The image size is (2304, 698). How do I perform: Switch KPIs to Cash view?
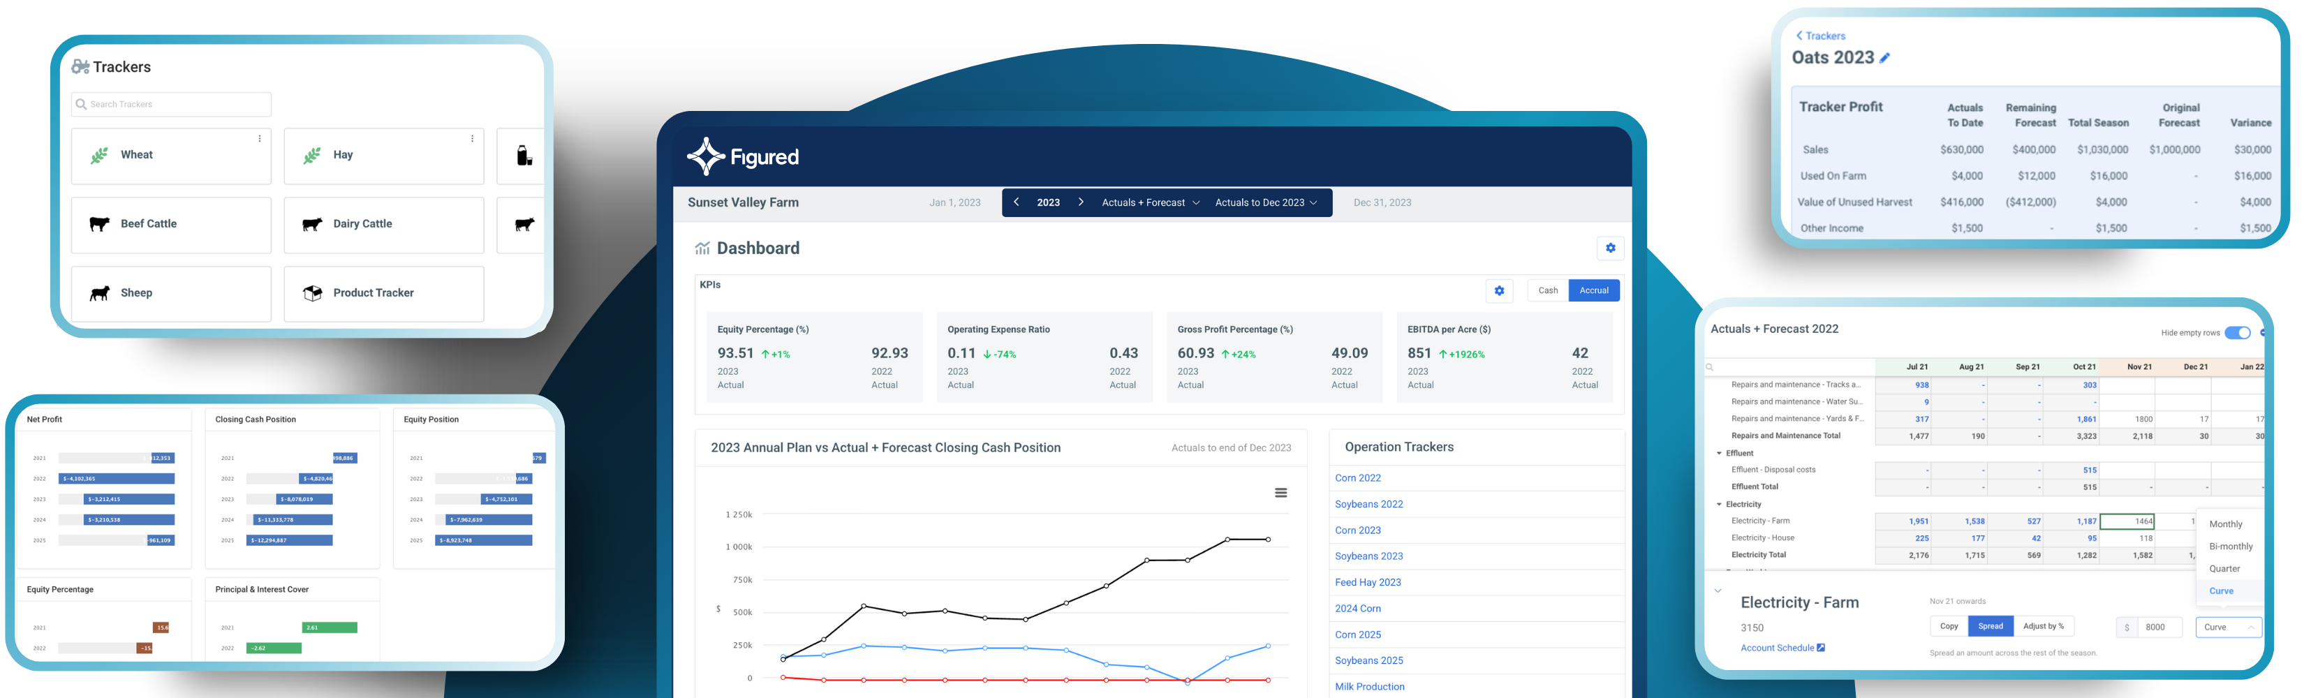click(x=1547, y=290)
